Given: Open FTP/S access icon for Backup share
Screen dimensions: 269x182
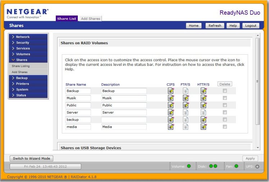Looking at the screenshot, I should 186,91.
